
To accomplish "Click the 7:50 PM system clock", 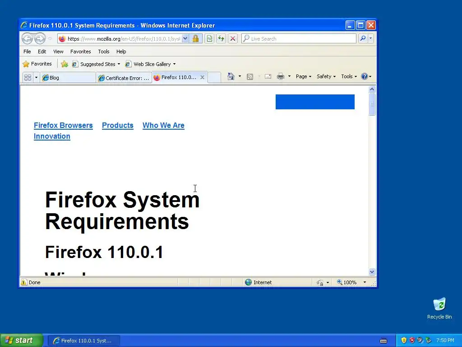I will pyautogui.click(x=445, y=341).
